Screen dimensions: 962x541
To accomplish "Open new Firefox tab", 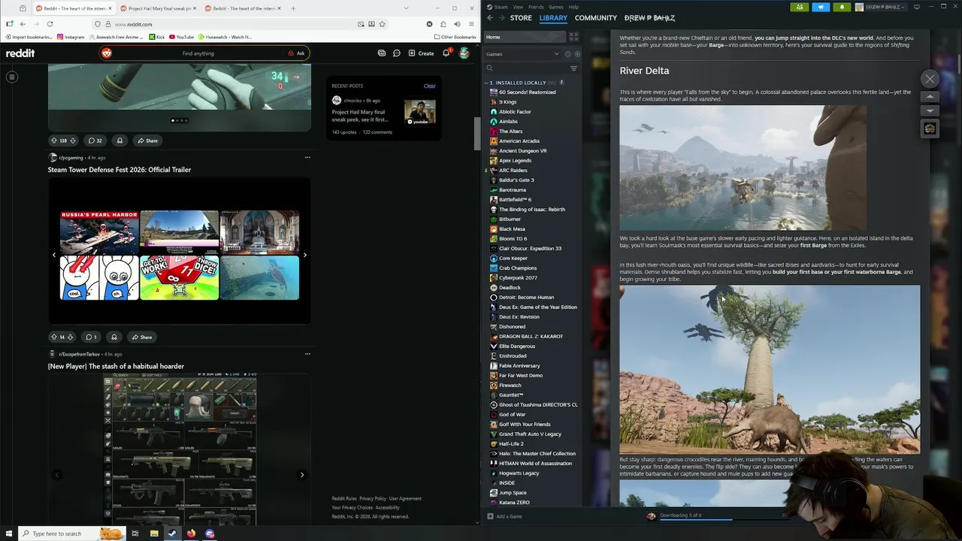I will (x=293, y=8).
